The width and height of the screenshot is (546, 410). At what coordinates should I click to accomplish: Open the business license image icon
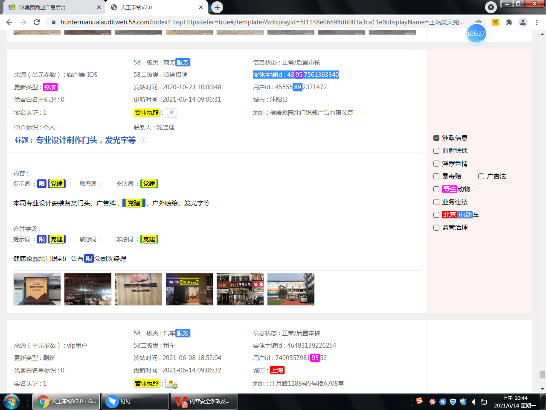(x=171, y=113)
